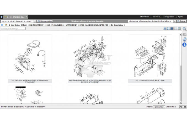Open the Ayuda menu
This screenshot has height=124, width=187.
[x=180, y=17]
